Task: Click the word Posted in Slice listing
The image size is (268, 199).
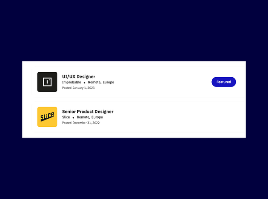Action: point(67,123)
